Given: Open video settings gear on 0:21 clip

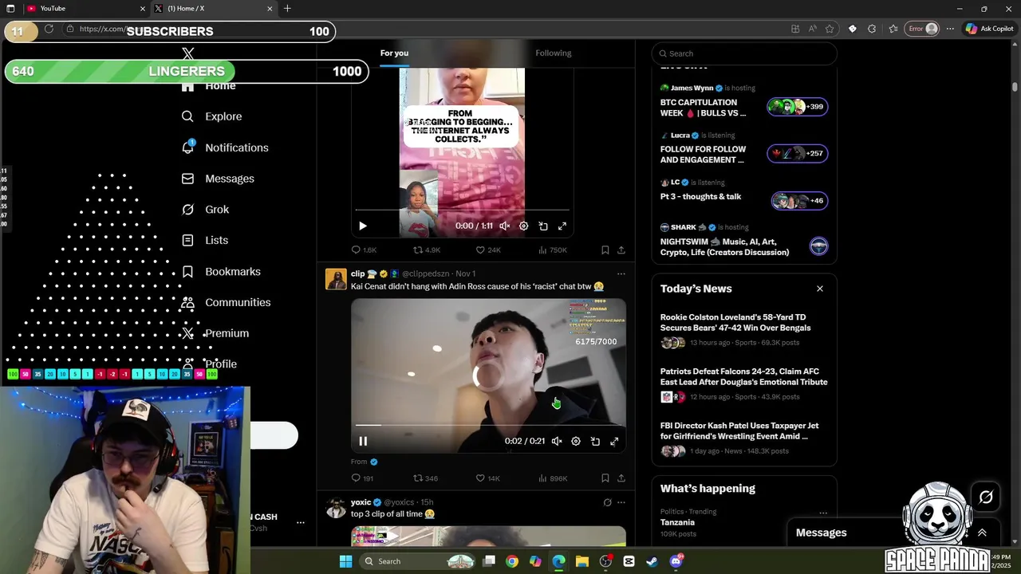Looking at the screenshot, I should click(576, 441).
